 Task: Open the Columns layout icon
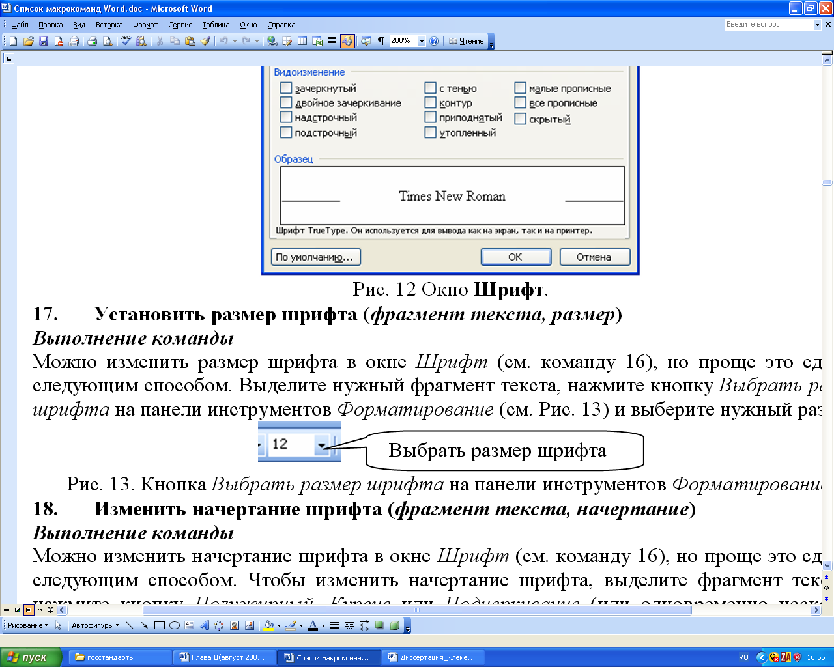(x=332, y=41)
